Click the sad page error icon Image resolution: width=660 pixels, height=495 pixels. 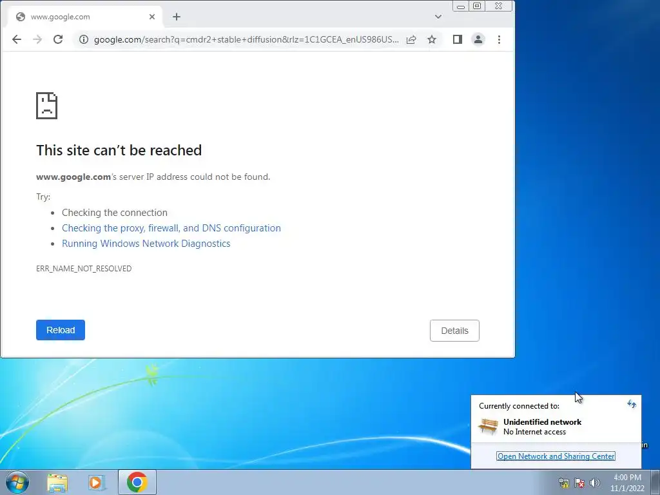point(46,106)
